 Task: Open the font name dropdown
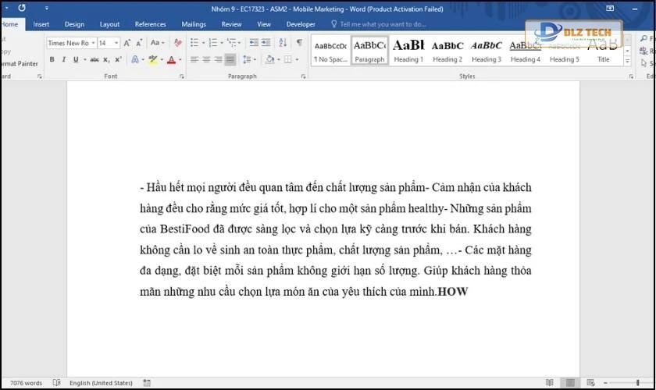pyautogui.click(x=93, y=43)
